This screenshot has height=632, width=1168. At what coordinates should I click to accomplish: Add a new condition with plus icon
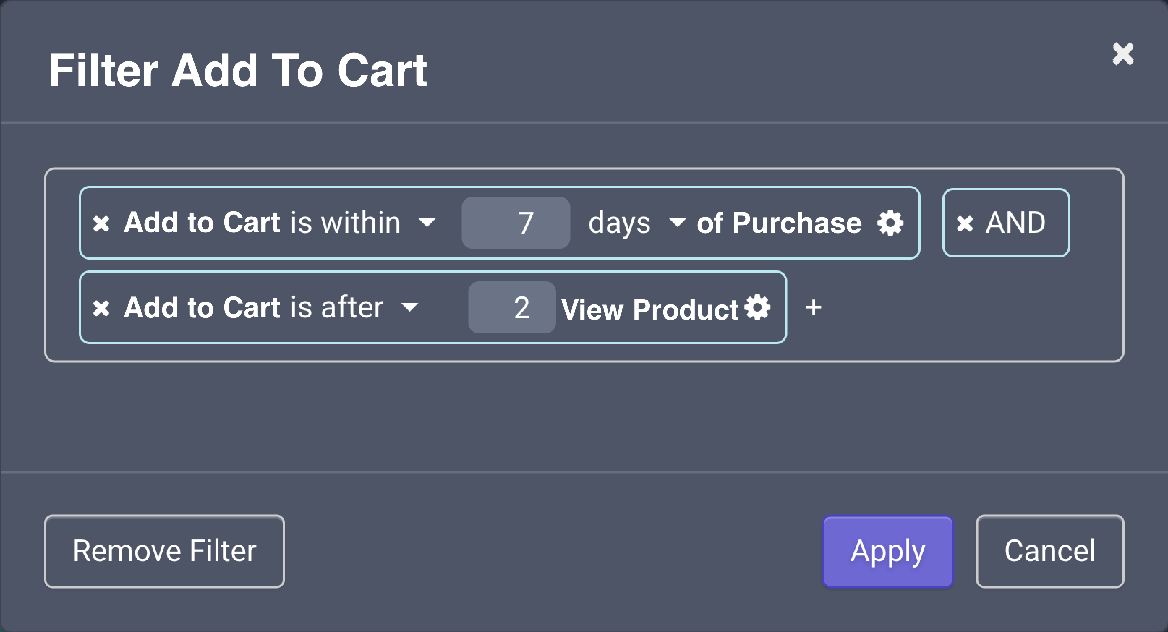click(x=813, y=307)
